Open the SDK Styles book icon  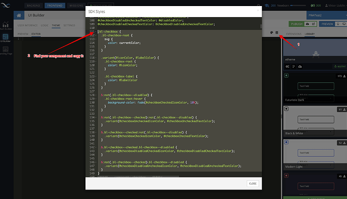point(277,33)
